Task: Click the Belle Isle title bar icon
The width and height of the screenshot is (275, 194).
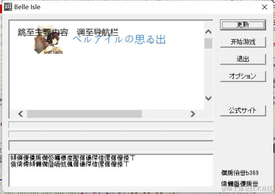Action: point(8,7)
